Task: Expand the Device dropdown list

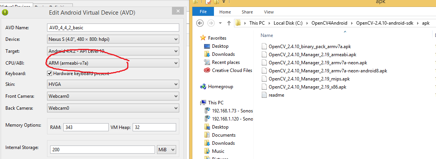Action: point(113,39)
